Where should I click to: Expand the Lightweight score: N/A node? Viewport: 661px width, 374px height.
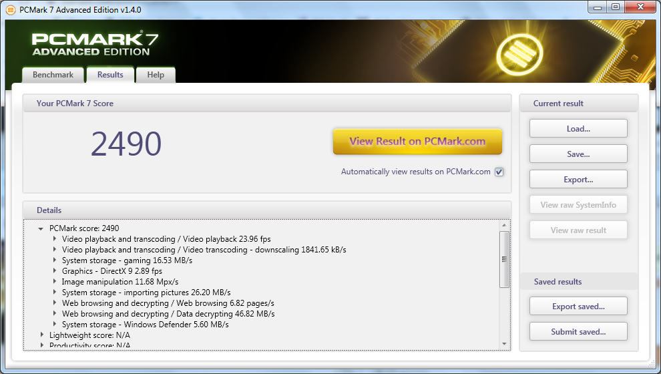tap(42, 335)
